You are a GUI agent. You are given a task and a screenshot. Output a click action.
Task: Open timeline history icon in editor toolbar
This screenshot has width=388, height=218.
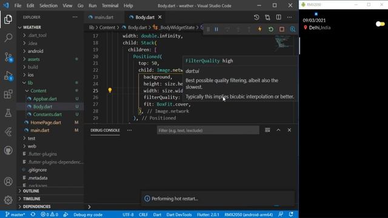tap(256, 18)
